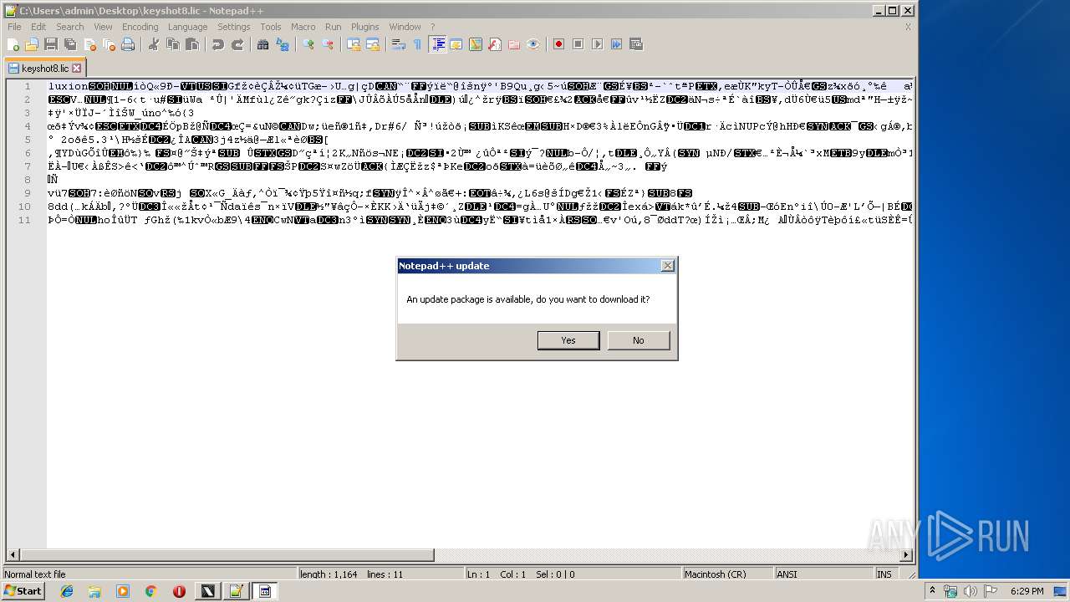This screenshot has width=1070, height=602.
Task: Select the keyshot8.lic tab
Action: [x=44, y=68]
